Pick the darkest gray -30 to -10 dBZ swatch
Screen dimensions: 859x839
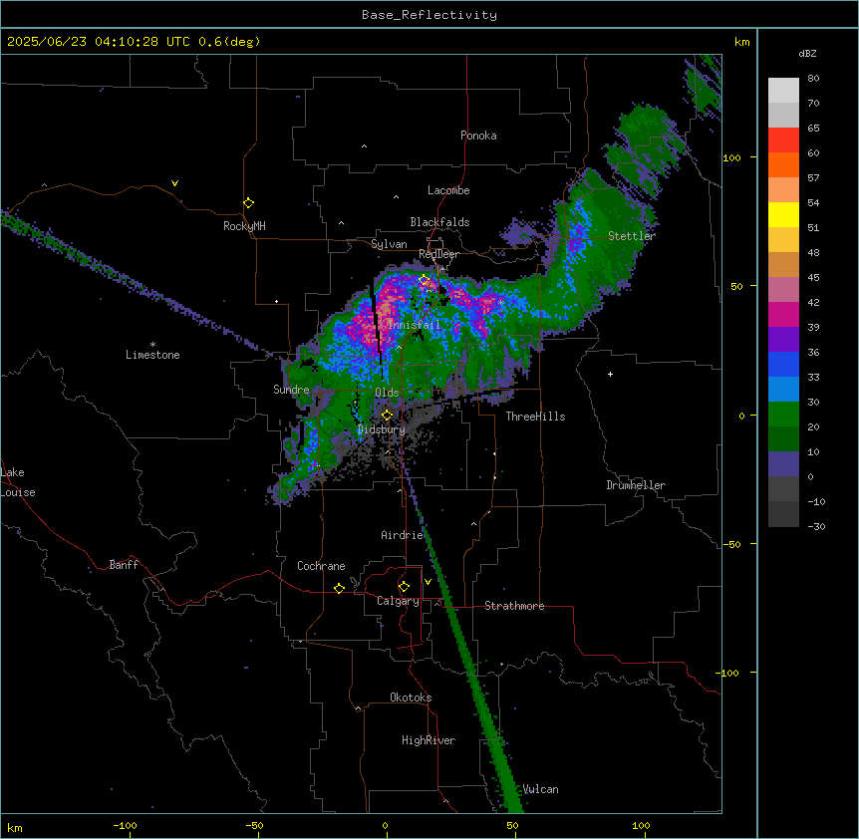click(783, 514)
